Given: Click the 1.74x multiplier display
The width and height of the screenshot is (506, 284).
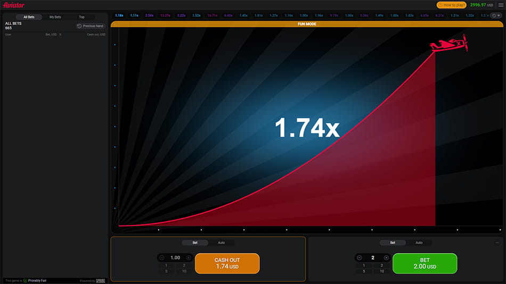Looking at the screenshot, I should click(x=307, y=128).
